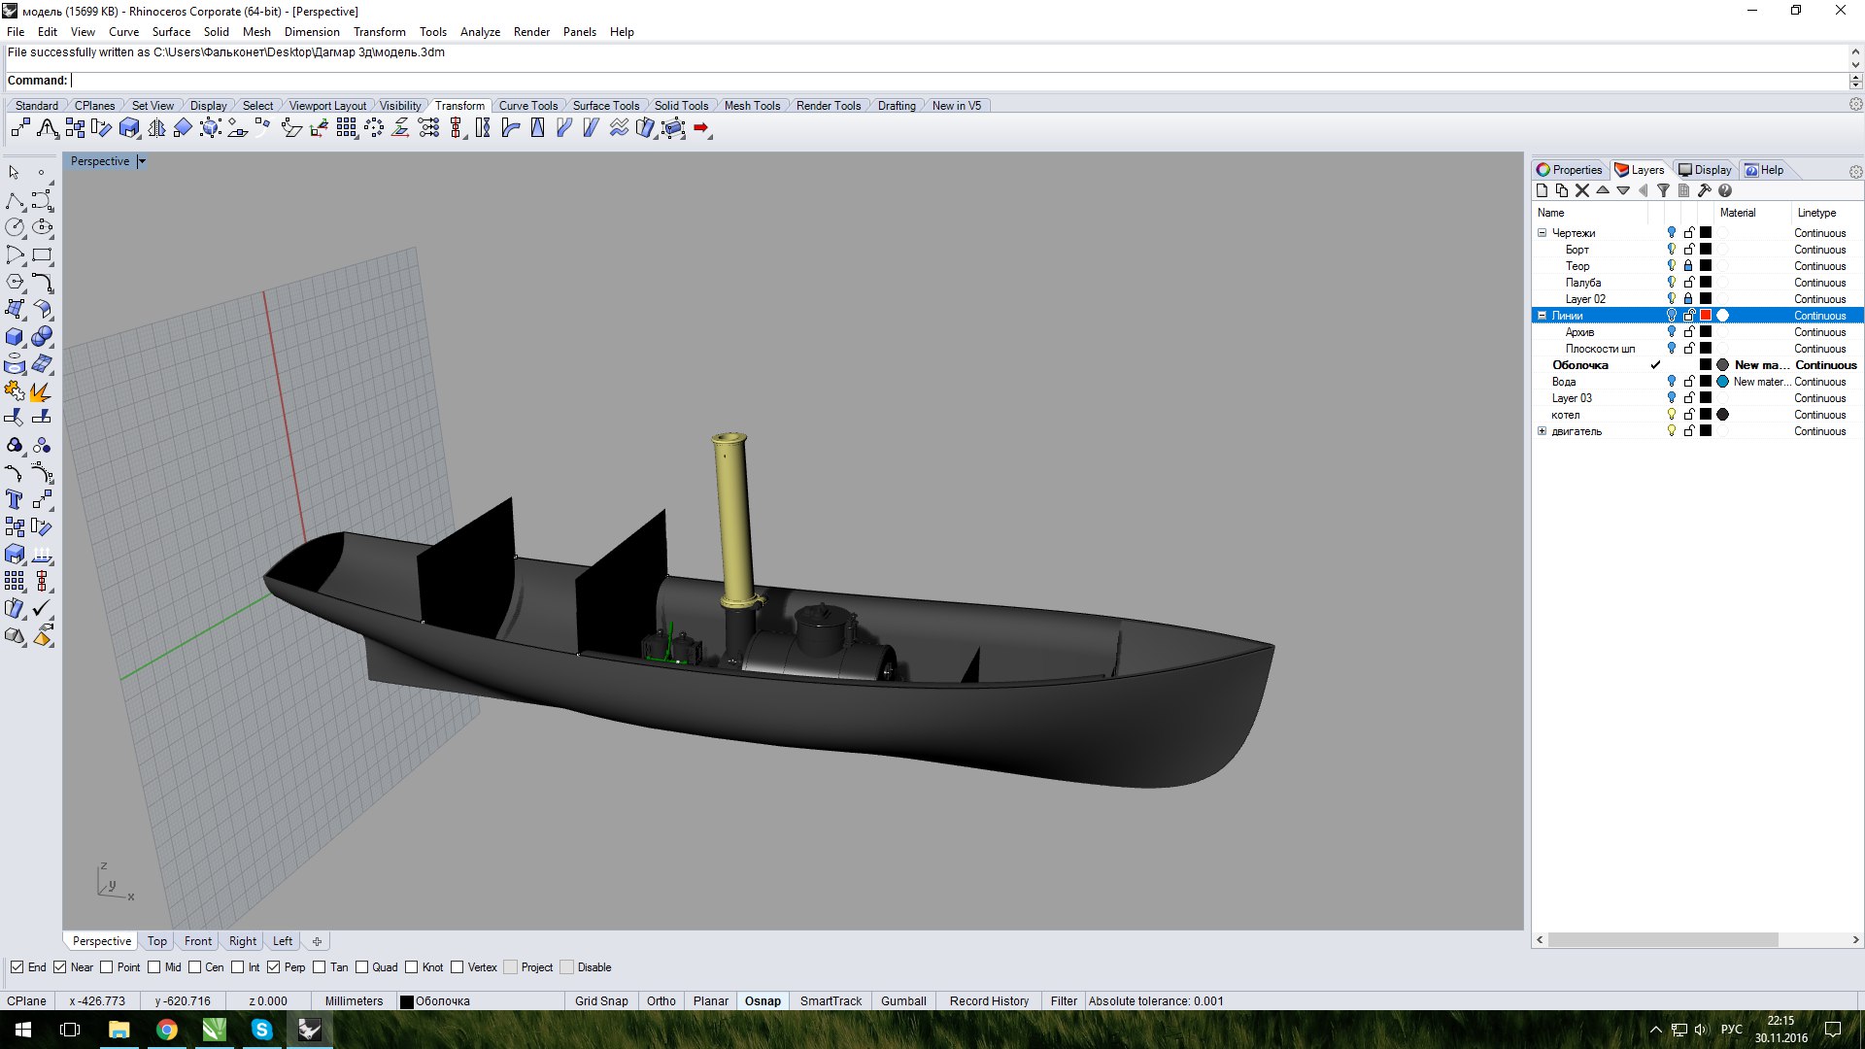Create a new layer in Layers panel
Image resolution: width=1865 pixels, height=1049 pixels.
pos(1542,190)
